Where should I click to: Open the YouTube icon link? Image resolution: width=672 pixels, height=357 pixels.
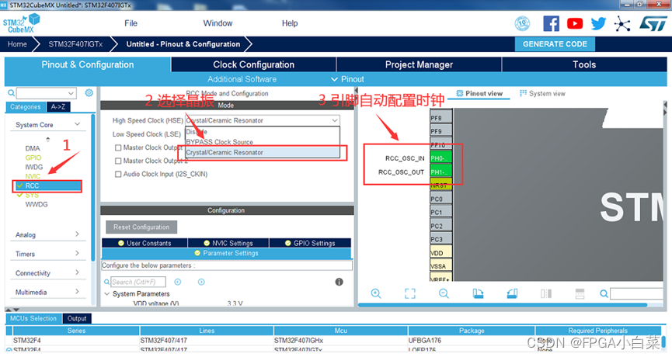coord(575,23)
